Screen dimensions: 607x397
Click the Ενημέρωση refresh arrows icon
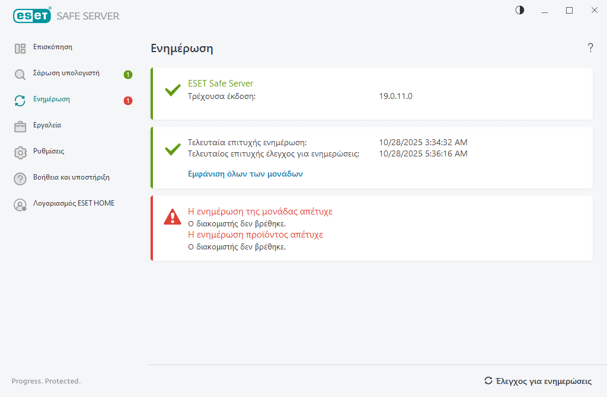(20, 101)
